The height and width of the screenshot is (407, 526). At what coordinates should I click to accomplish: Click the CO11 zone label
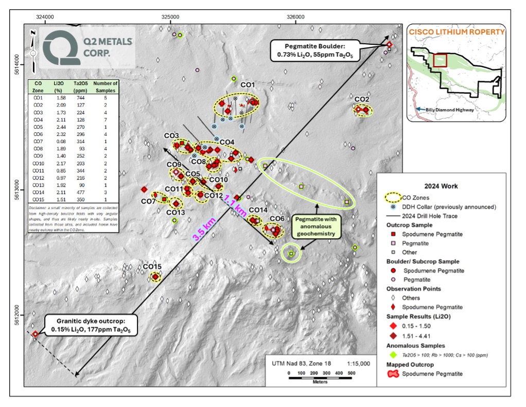click(174, 189)
